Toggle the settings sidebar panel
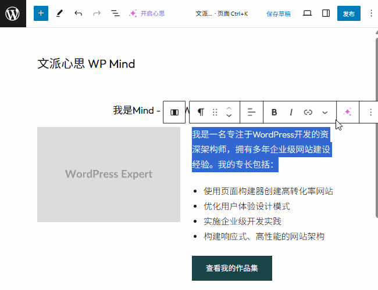The height and width of the screenshot is (290, 378). 326,13
